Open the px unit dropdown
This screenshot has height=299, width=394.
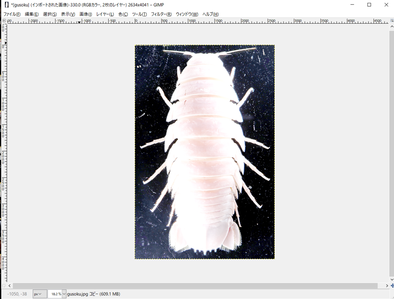(40, 294)
